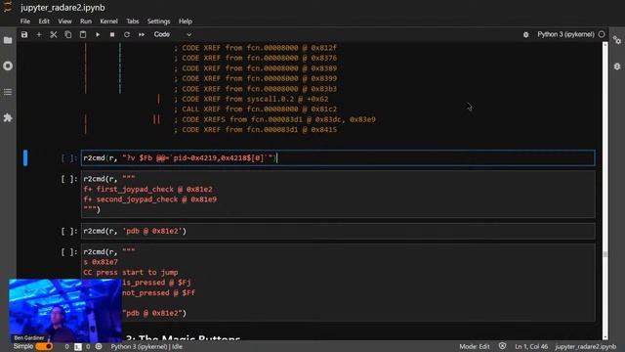Click the Jupyter logo at top left

point(8,7)
